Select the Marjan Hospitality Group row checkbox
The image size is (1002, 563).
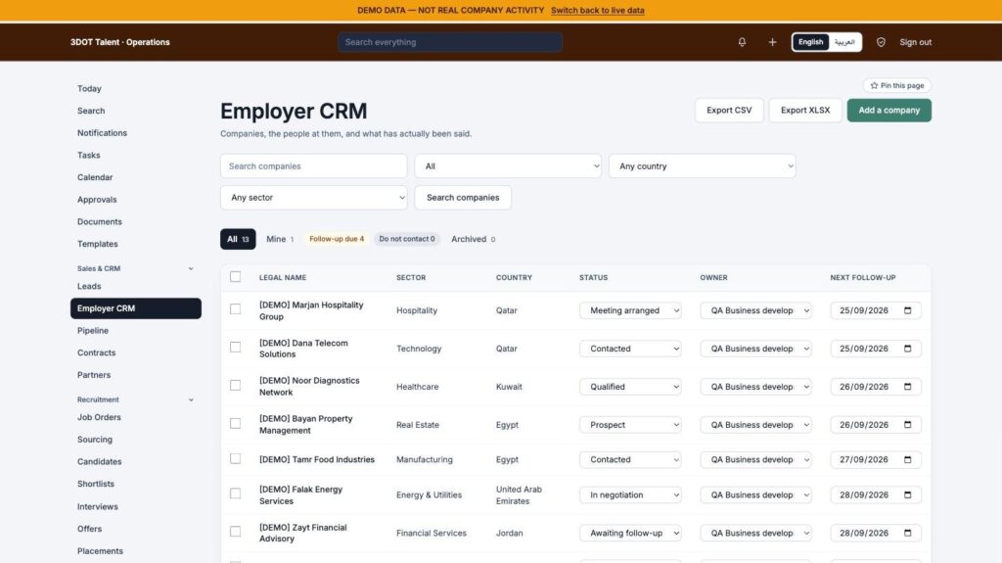(235, 309)
